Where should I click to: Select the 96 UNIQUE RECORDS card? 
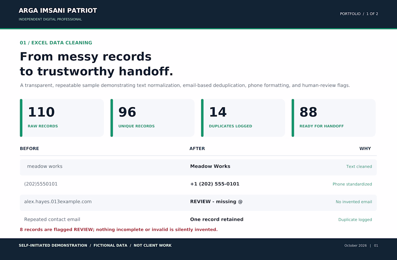click(x=152, y=118)
